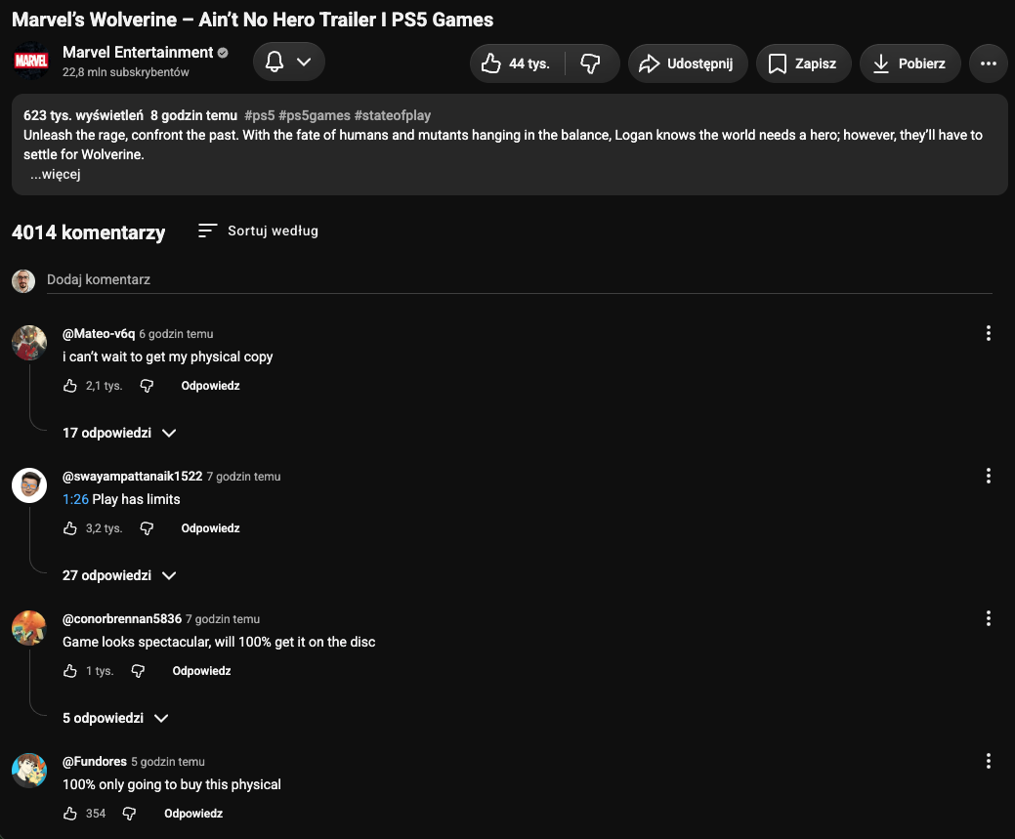Click '100% only going to buy this physical'
This screenshot has height=839, width=1015.
(x=172, y=784)
